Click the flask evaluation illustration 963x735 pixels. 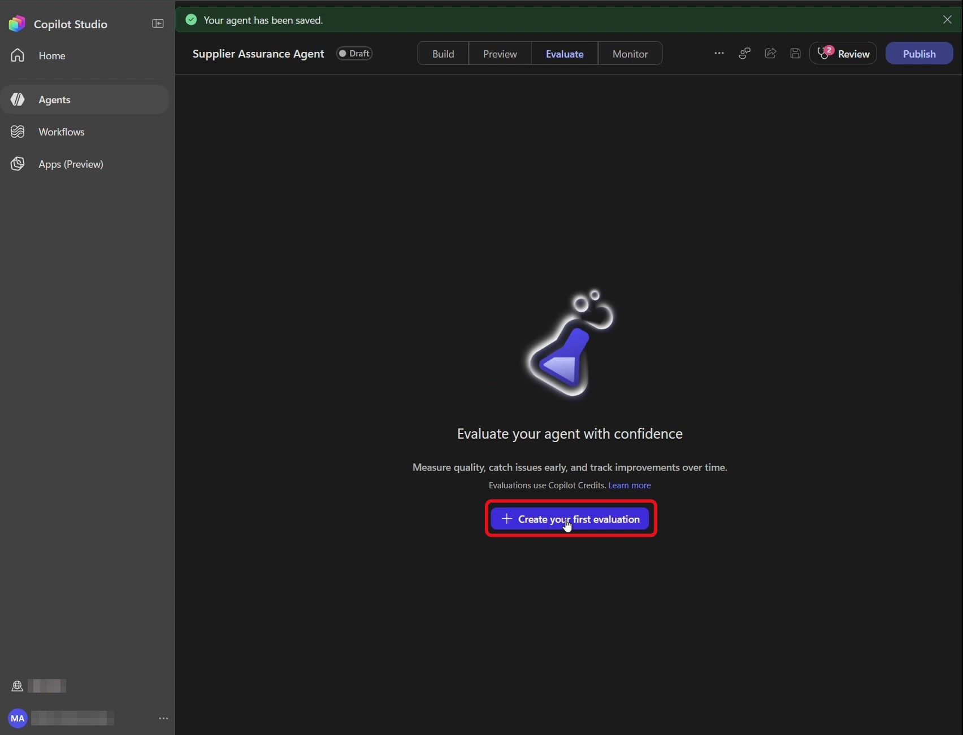tap(570, 344)
